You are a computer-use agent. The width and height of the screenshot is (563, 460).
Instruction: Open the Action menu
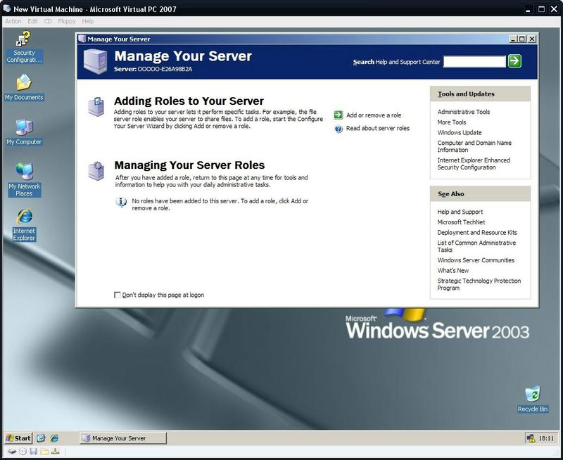(13, 21)
